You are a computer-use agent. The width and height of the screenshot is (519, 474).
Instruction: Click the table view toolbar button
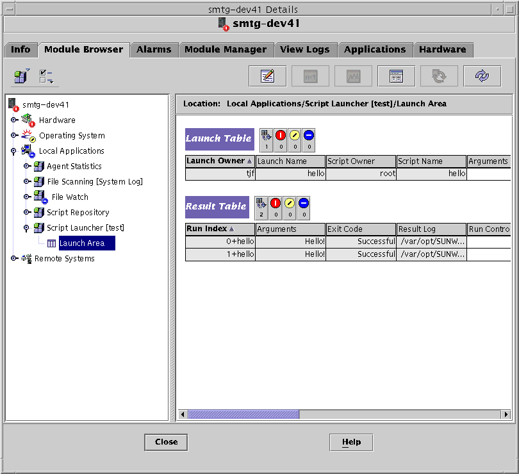396,76
